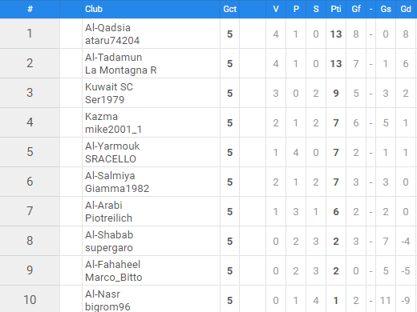Click the Club column header
Image resolution: width=417 pixels, height=312 pixels.
(94, 9)
